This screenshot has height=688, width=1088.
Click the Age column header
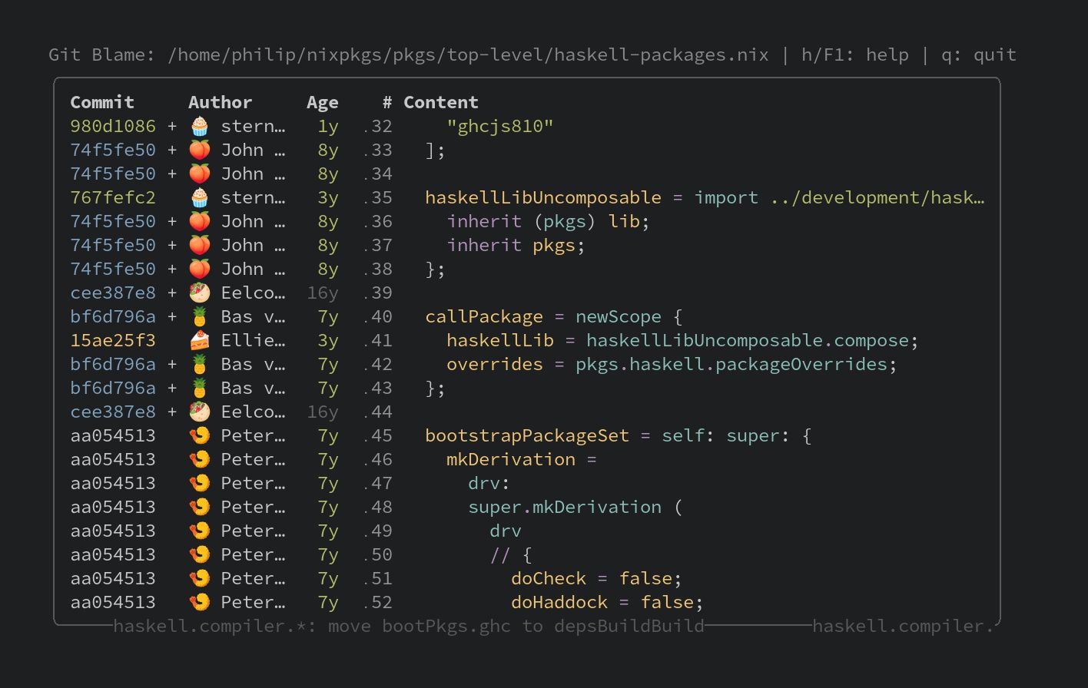[322, 102]
